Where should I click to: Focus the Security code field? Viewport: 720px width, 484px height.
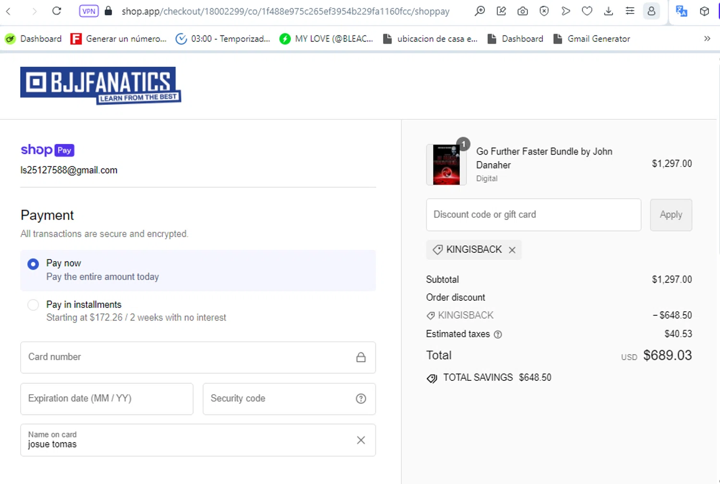point(289,399)
